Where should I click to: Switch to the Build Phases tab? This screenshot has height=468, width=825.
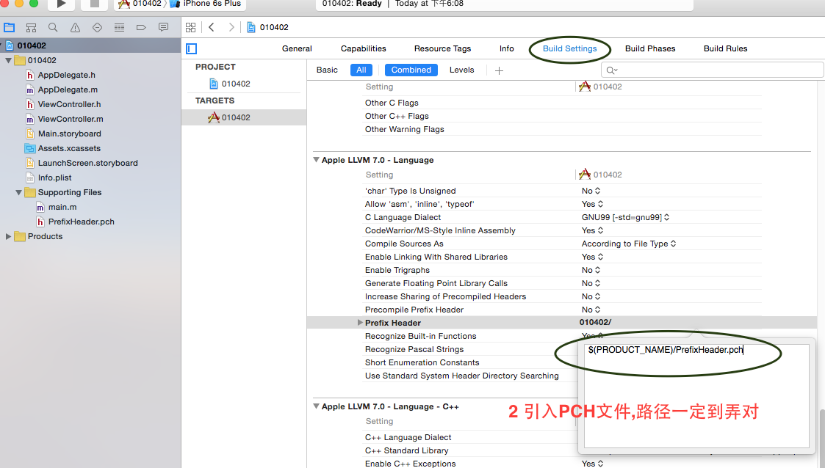click(649, 48)
